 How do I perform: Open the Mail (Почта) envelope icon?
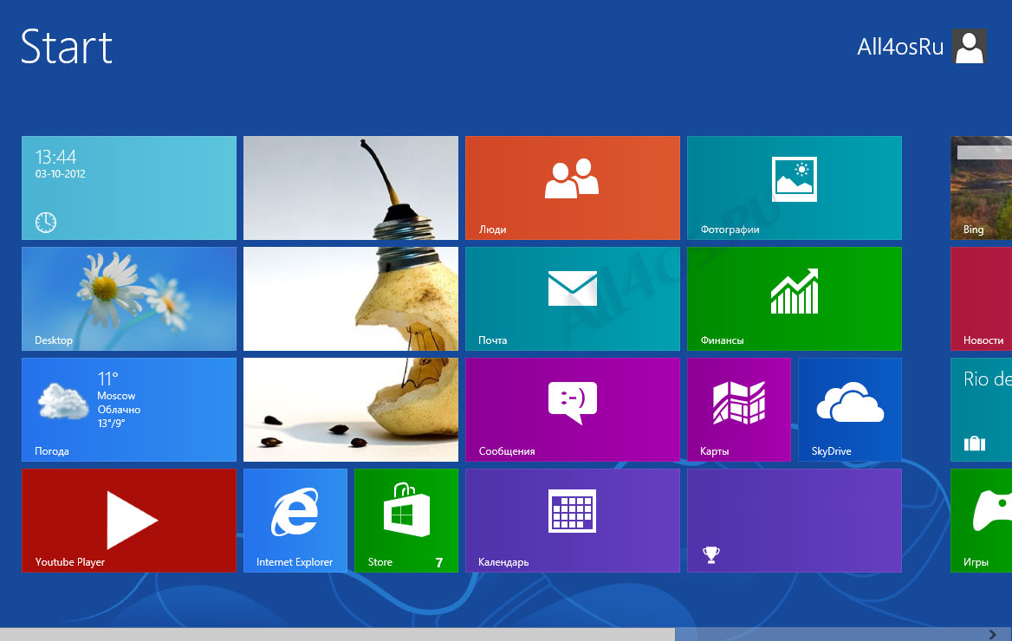click(x=573, y=288)
